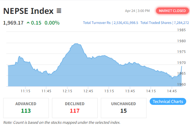The image size is (190, 131).
Task: Click the 12:15 time axis label
Action: tap(67, 91)
